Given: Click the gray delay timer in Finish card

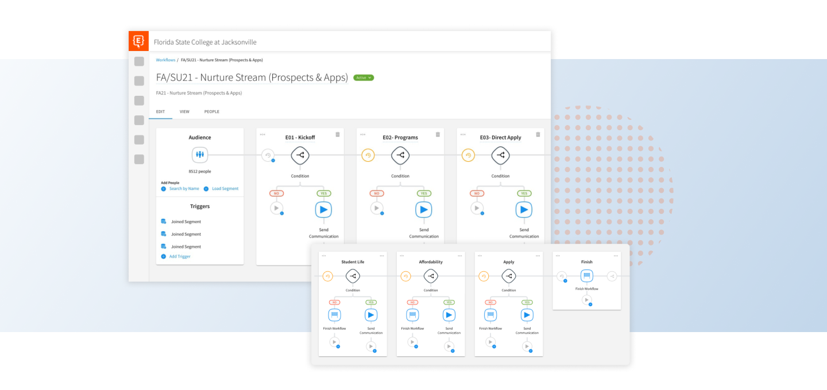Looking at the screenshot, I should point(562,276).
